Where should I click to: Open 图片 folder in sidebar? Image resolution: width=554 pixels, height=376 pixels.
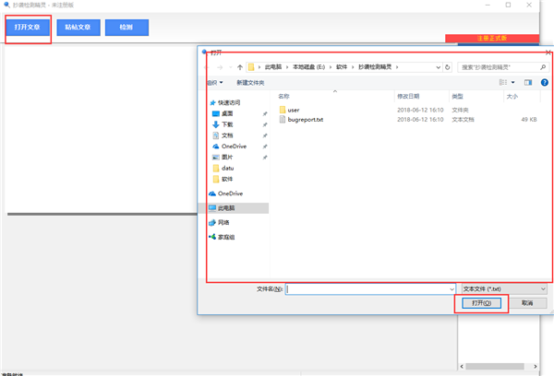(x=227, y=157)
